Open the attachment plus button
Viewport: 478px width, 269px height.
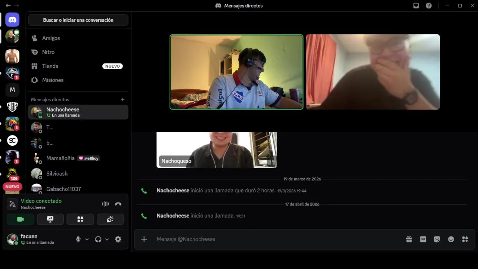(x=144, y=239)
